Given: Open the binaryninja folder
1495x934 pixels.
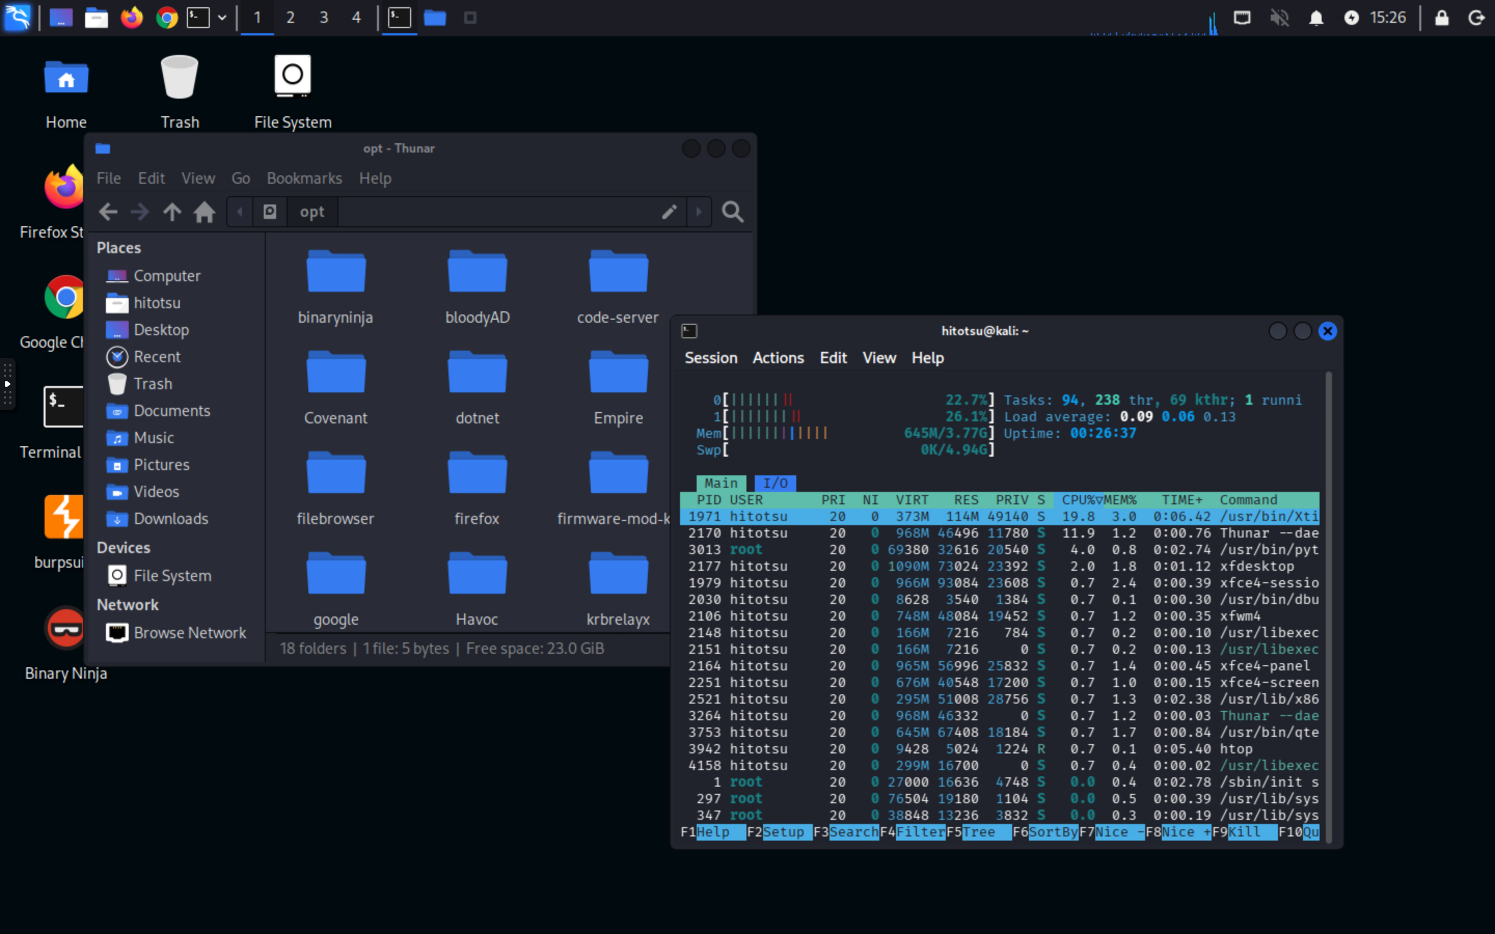Looking at the screenshot, I should [x=335, y=287].
